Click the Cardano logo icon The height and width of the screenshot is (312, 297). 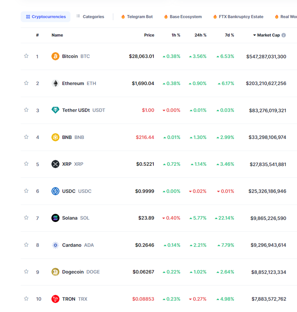pos(55,245)
